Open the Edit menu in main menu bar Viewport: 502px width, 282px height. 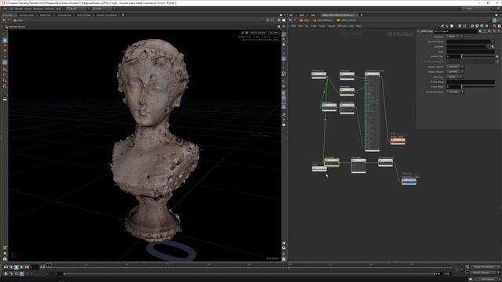click(x=11, y=9)
